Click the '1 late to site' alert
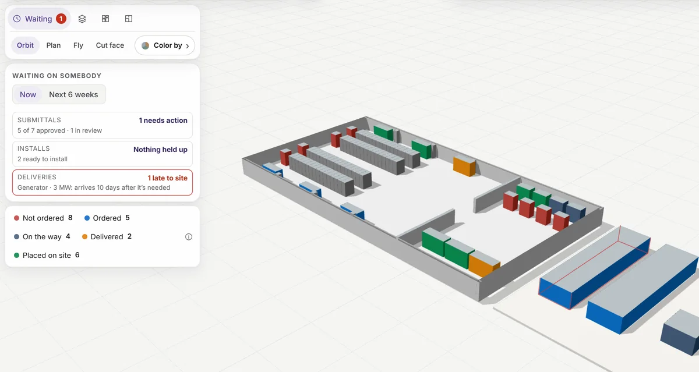Viewport: 699px width, 372px height. coord(168,178)
